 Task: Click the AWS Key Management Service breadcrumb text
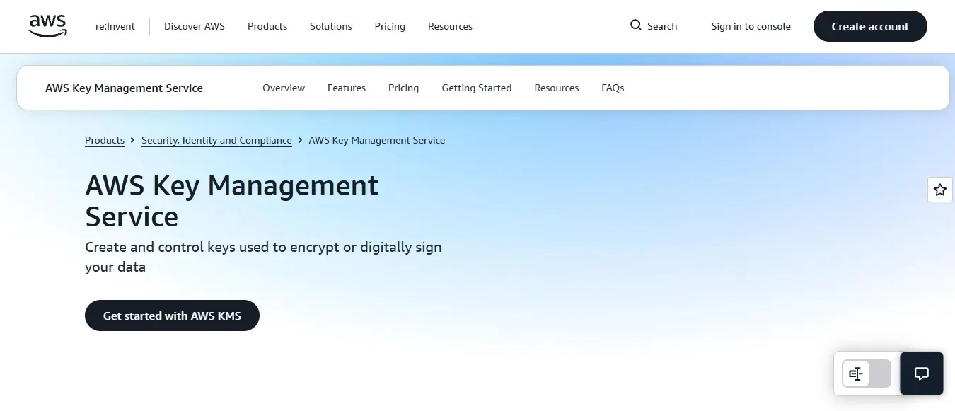377,140
